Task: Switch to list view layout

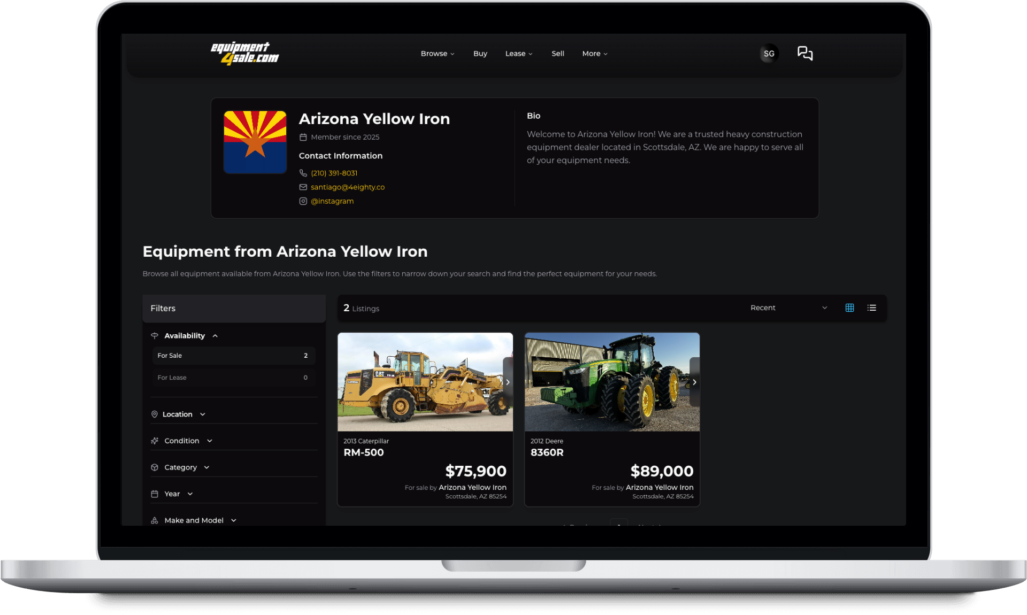Action: coord(871,307)
